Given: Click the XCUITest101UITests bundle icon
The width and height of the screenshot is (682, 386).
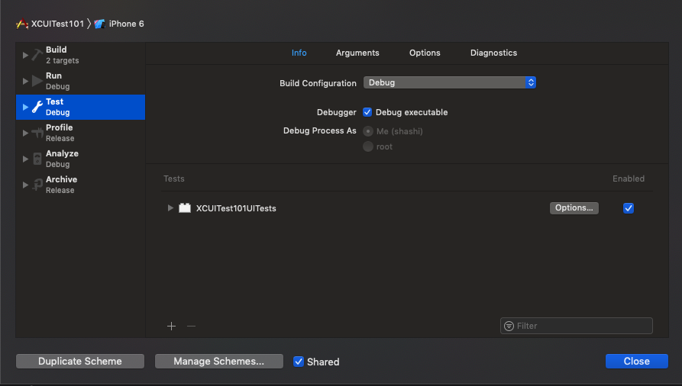Looking at the screenshot, I should (x=185, y=207).
